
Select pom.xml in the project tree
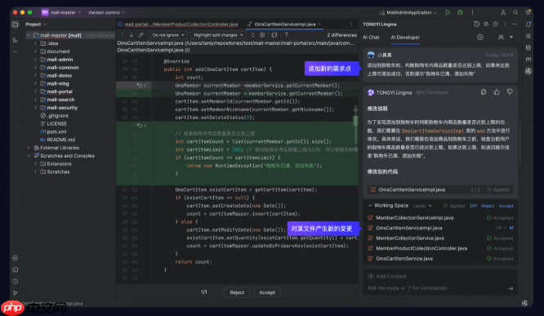56,131
